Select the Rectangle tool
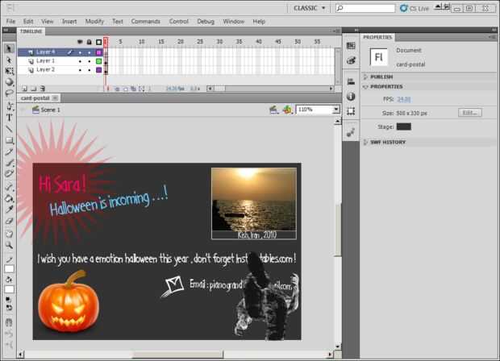The height and width of the screenshot is (361, 500). 9,140
